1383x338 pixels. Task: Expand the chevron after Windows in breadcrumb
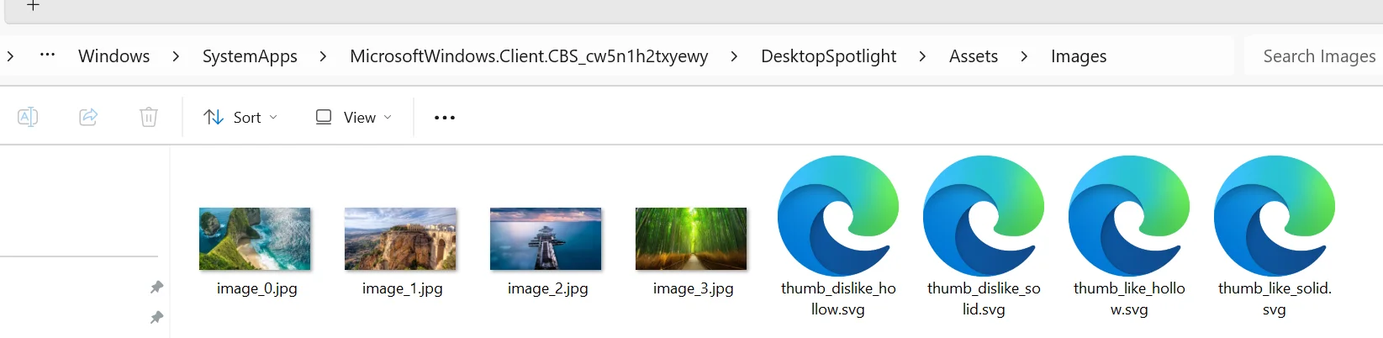[176, 56]
